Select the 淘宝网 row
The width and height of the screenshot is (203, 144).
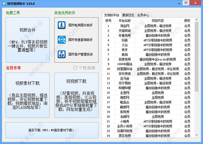[x=149, y=26]
